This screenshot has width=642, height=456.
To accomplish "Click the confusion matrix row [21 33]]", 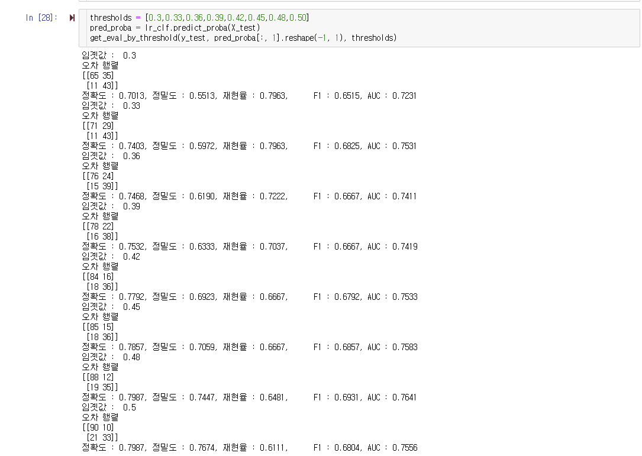I will [102, 438].
